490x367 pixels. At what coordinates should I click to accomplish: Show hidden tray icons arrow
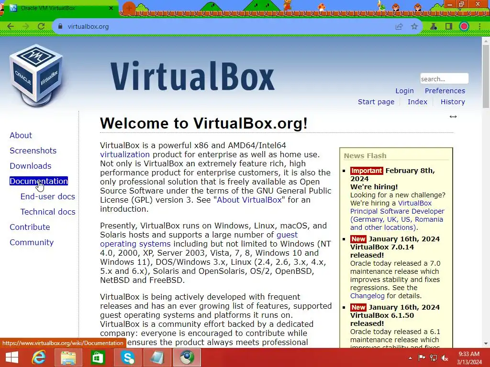click(x=410, y=358)
